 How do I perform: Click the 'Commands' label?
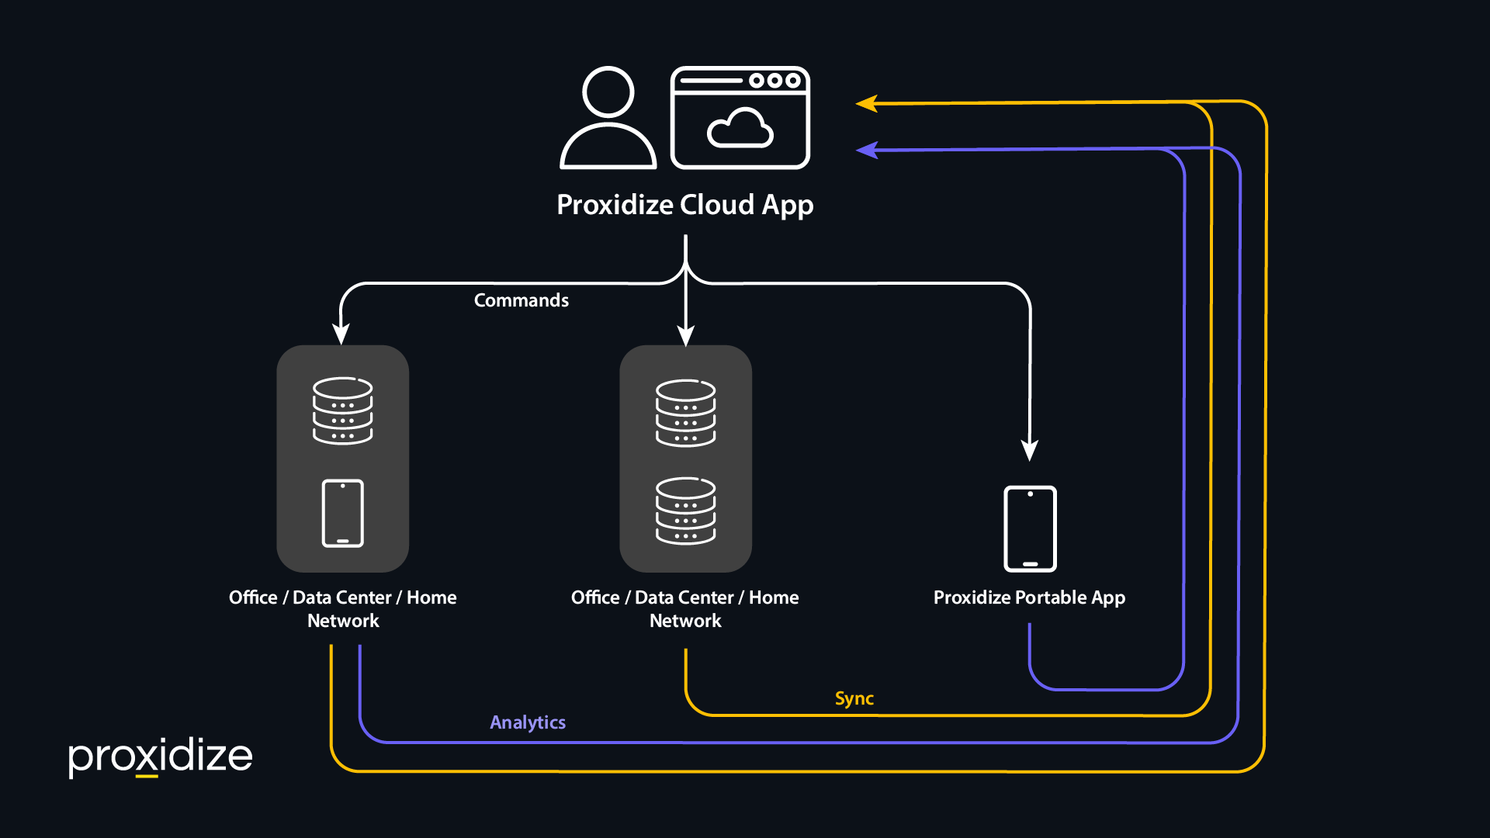coord(521,300)
